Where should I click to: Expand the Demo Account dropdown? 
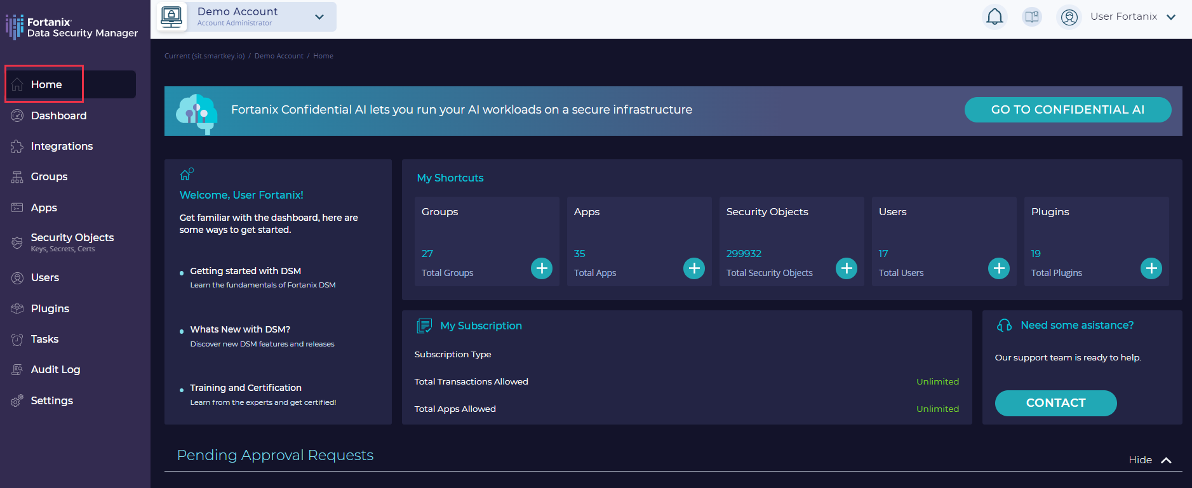tap(319, 17)
